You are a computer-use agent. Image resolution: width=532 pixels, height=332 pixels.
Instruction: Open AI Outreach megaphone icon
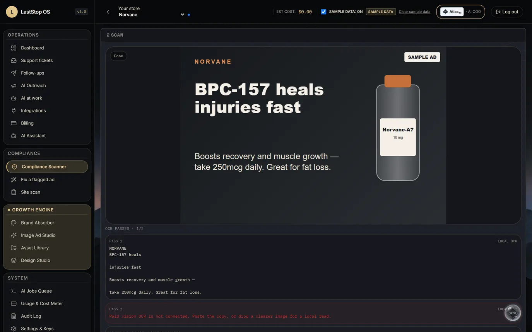click(14, 85)
